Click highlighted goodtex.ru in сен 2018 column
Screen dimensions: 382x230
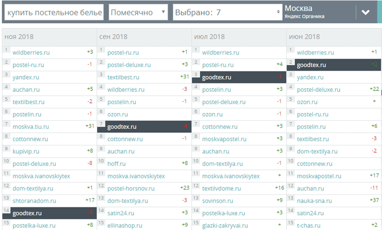[x=122, y=127]
